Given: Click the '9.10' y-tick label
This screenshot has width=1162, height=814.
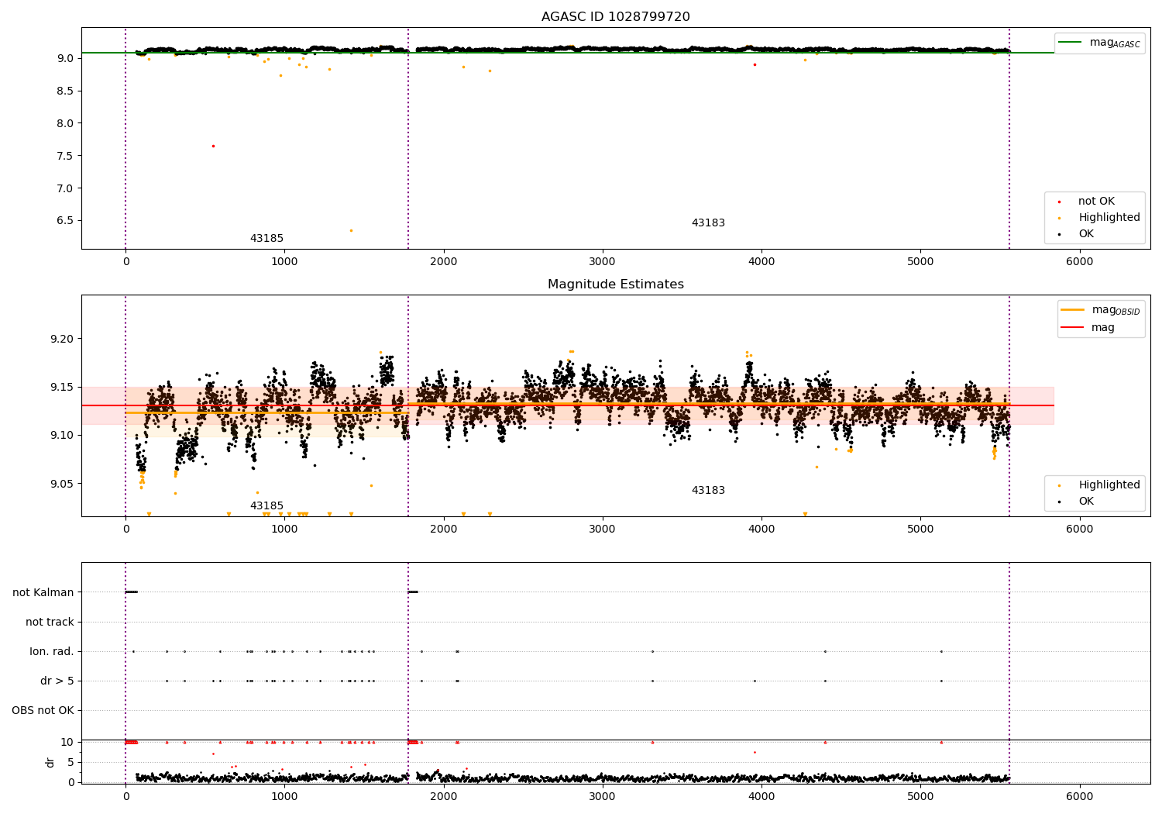Looking at the screenshot, I should click(62, 436).
